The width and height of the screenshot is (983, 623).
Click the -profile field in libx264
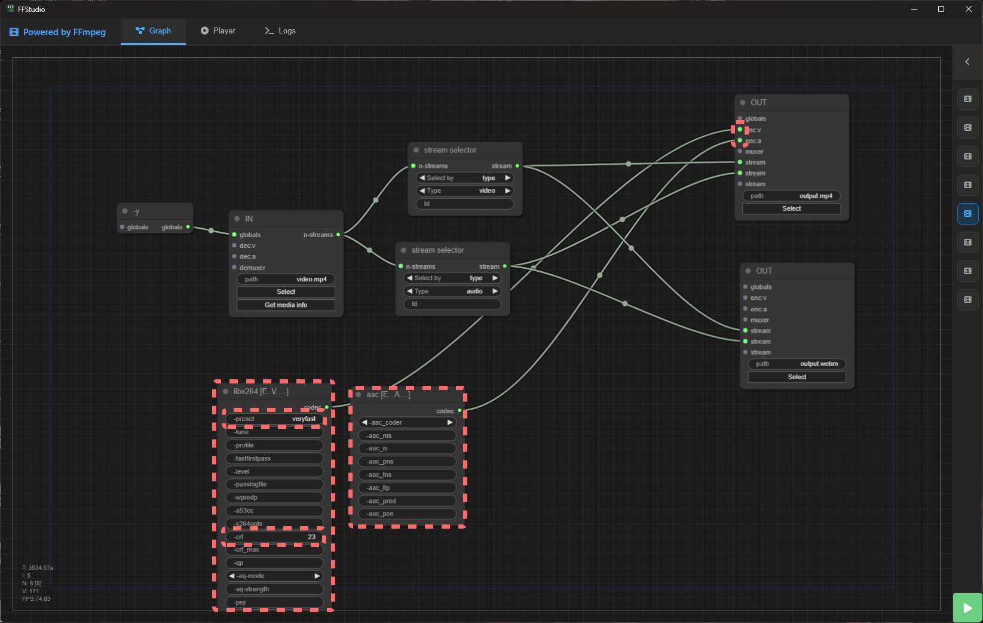pos(274,445)
